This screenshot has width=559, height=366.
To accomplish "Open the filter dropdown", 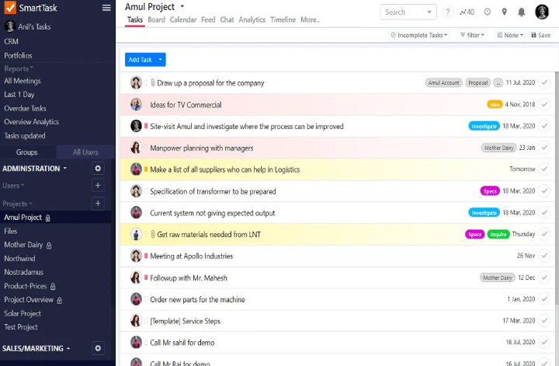I will click(x=472, y=35).
